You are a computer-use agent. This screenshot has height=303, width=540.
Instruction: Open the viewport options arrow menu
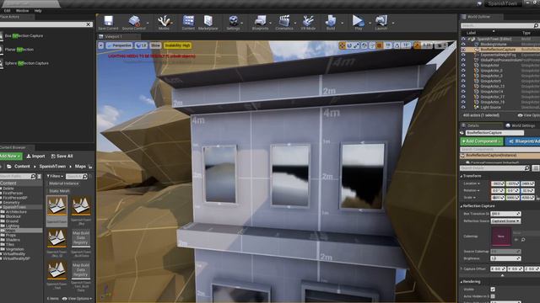coord(100,45)
